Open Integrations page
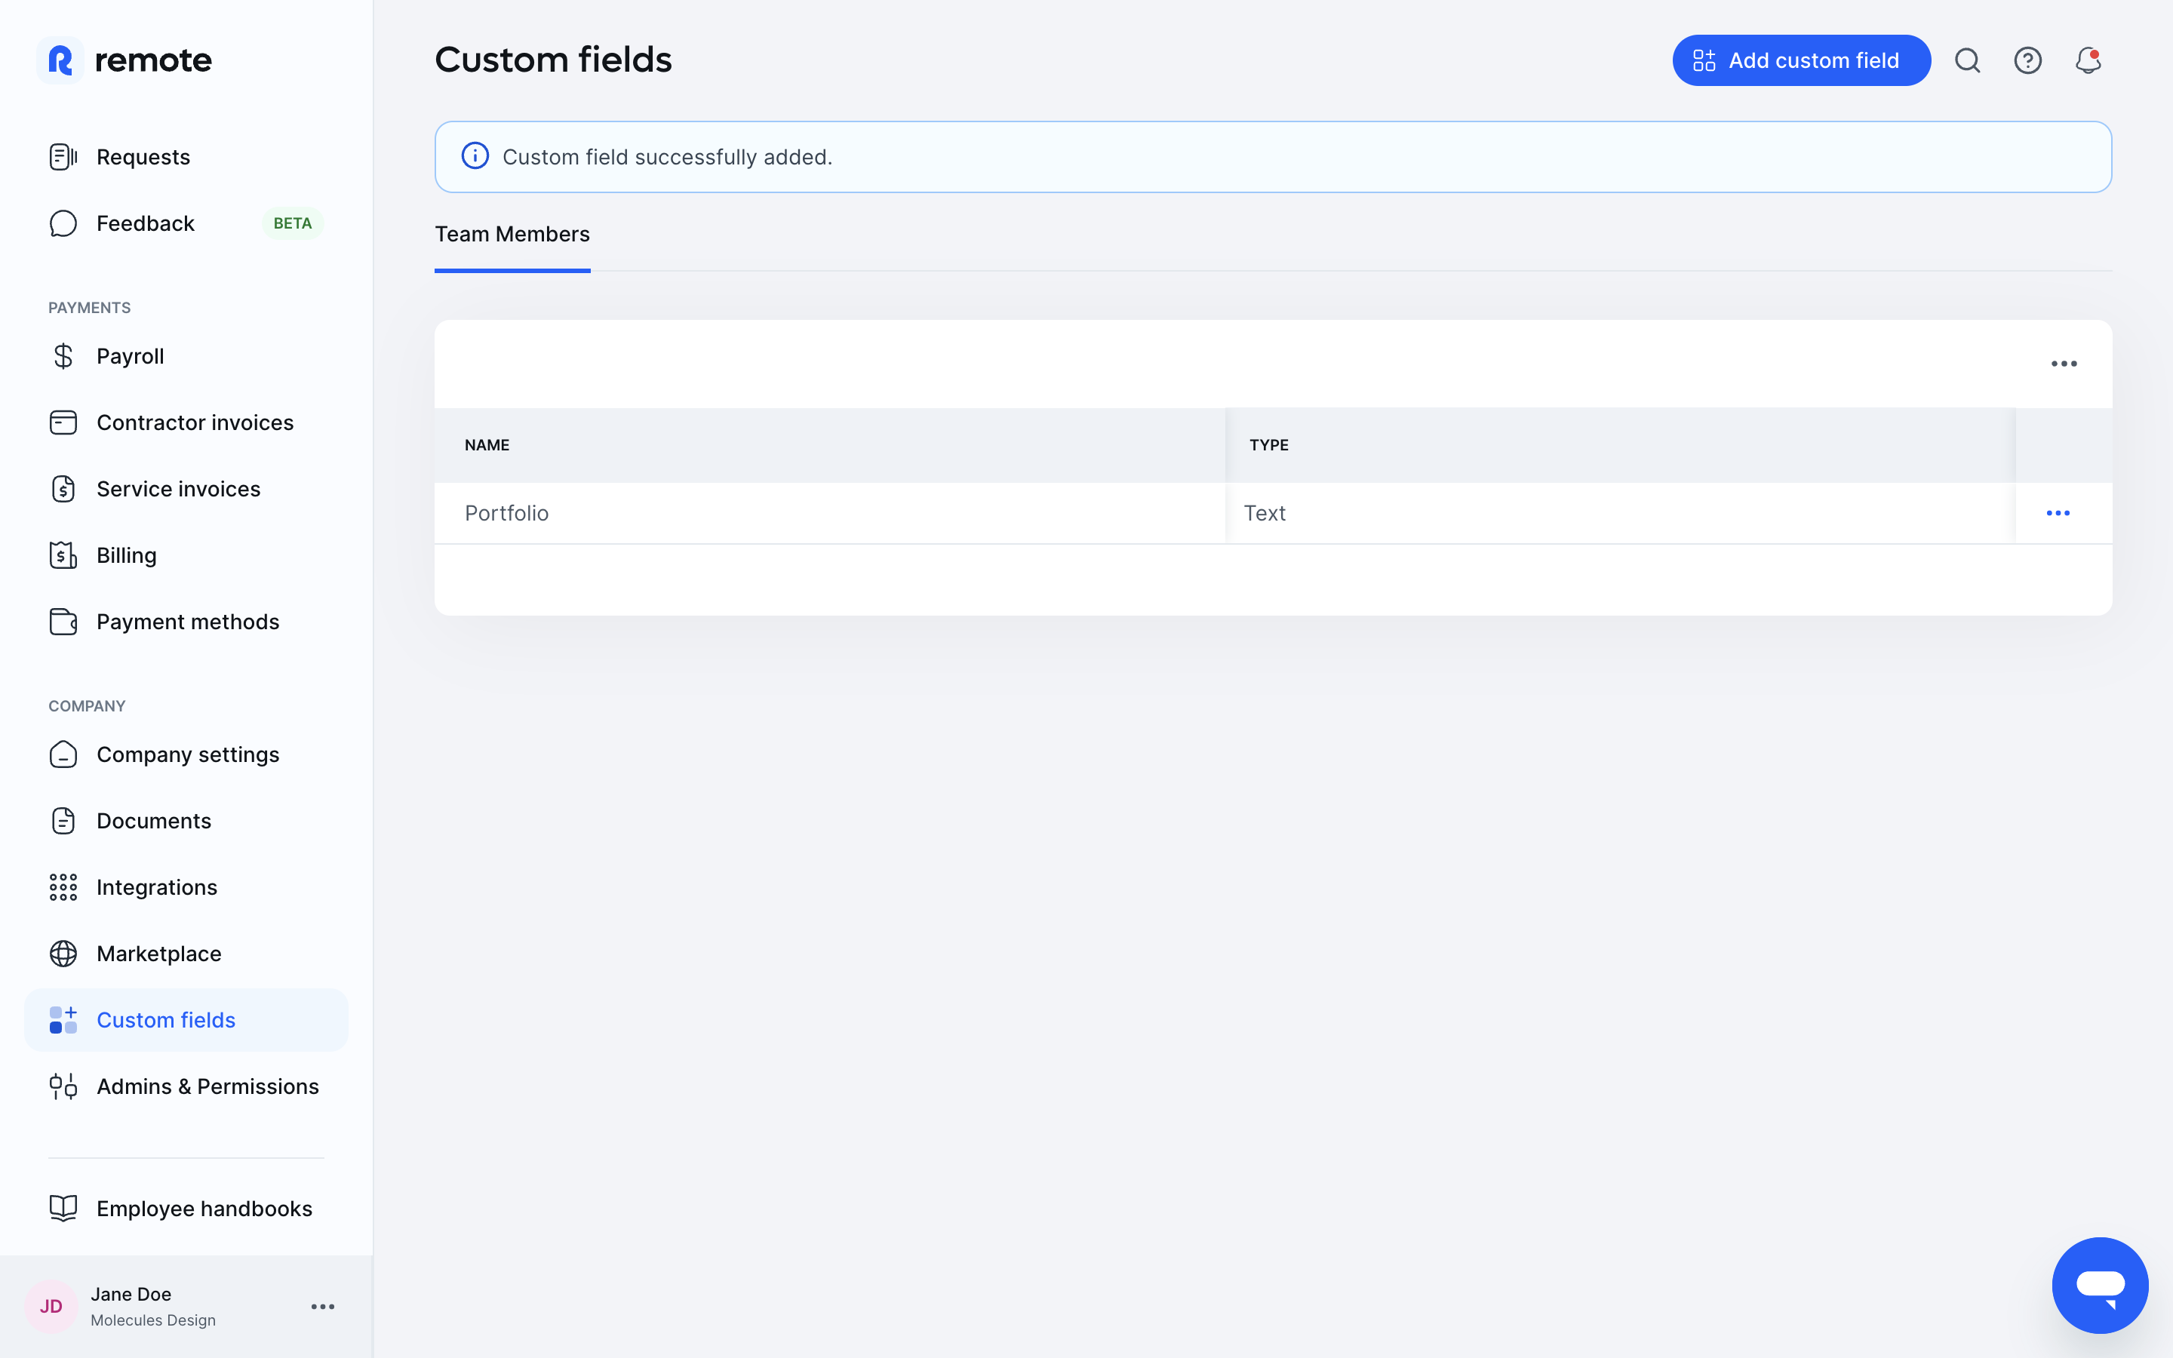The image size is (2173, 1358). tap(186, 888)
